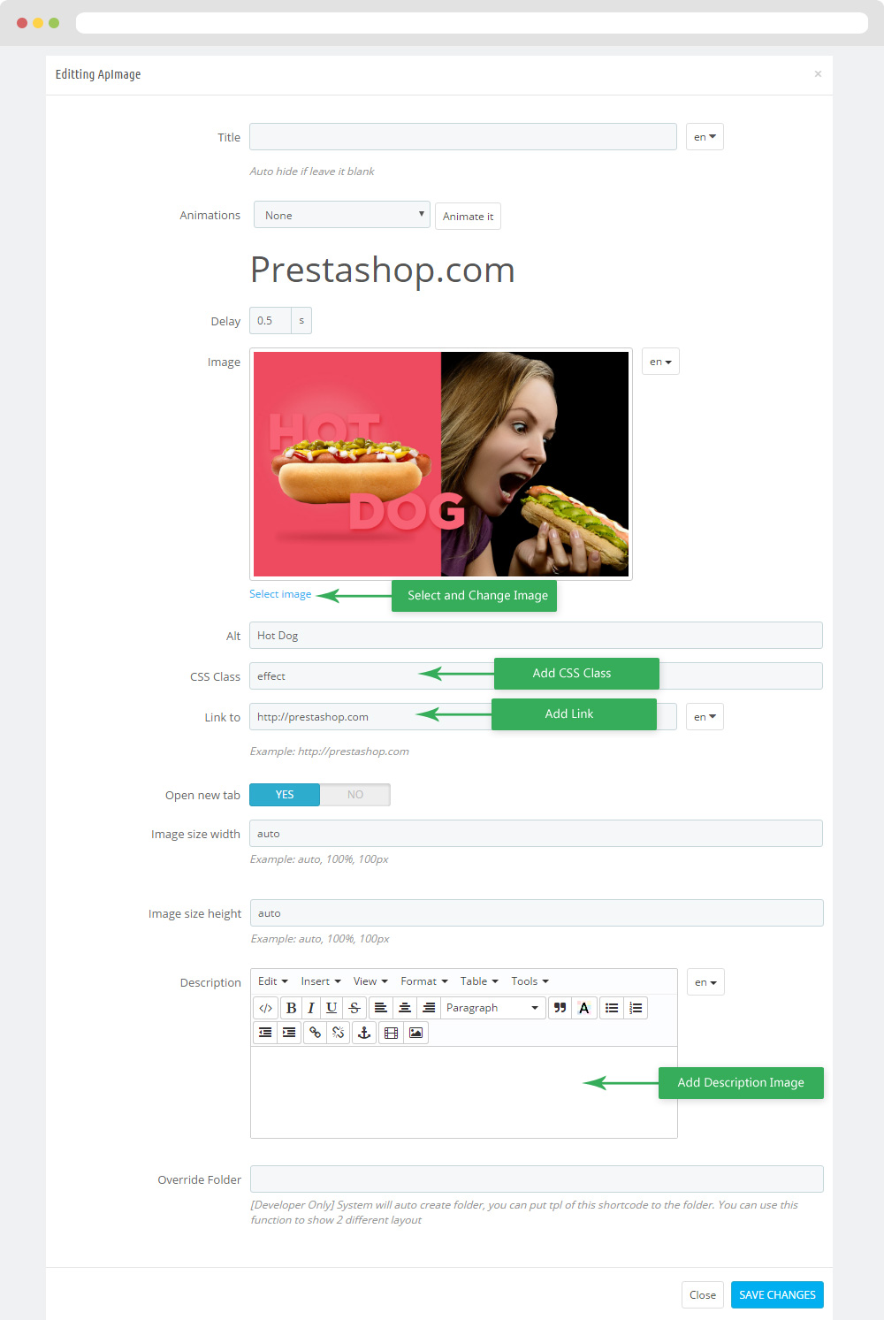Insert an anchor in the description

click(363, 1033)
